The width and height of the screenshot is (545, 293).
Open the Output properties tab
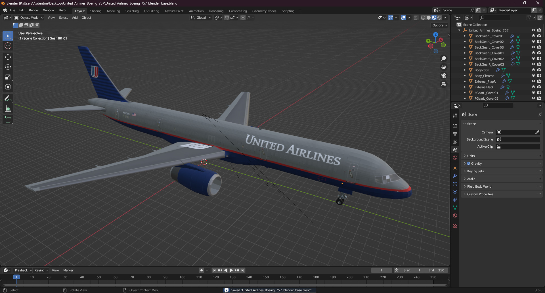455,133
